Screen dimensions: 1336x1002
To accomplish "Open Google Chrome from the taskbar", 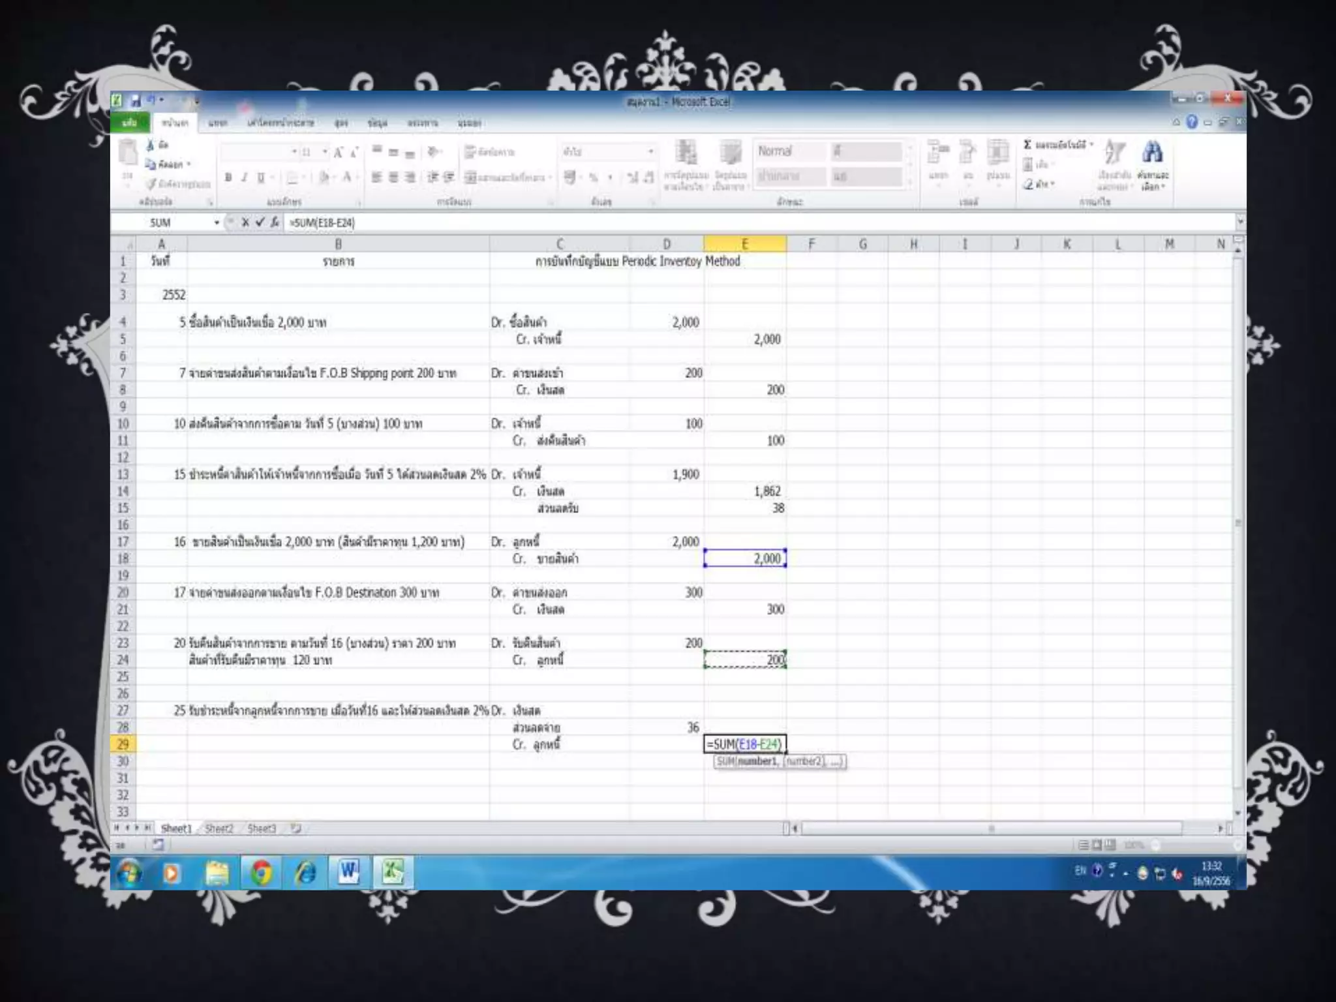I will [x=261, y=872].
